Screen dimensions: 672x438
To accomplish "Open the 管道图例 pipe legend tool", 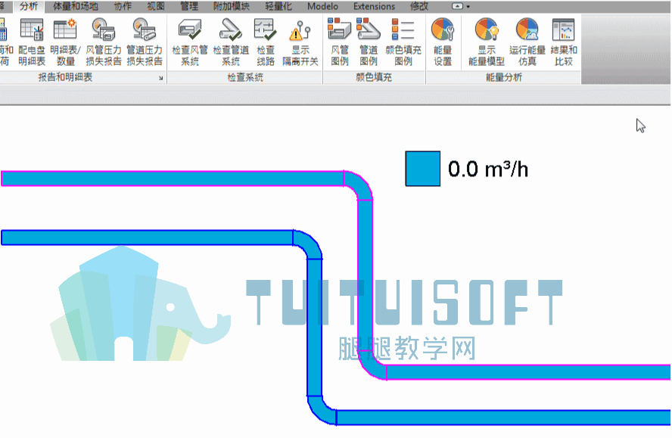I will point(369,42).
